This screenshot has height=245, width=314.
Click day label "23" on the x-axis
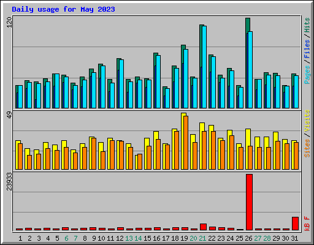[221, 238]
